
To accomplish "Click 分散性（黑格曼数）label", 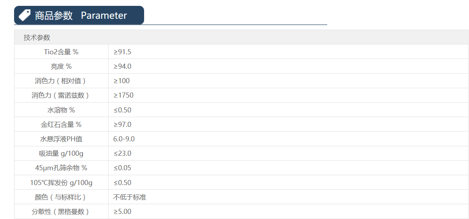I will coord(61,212).
